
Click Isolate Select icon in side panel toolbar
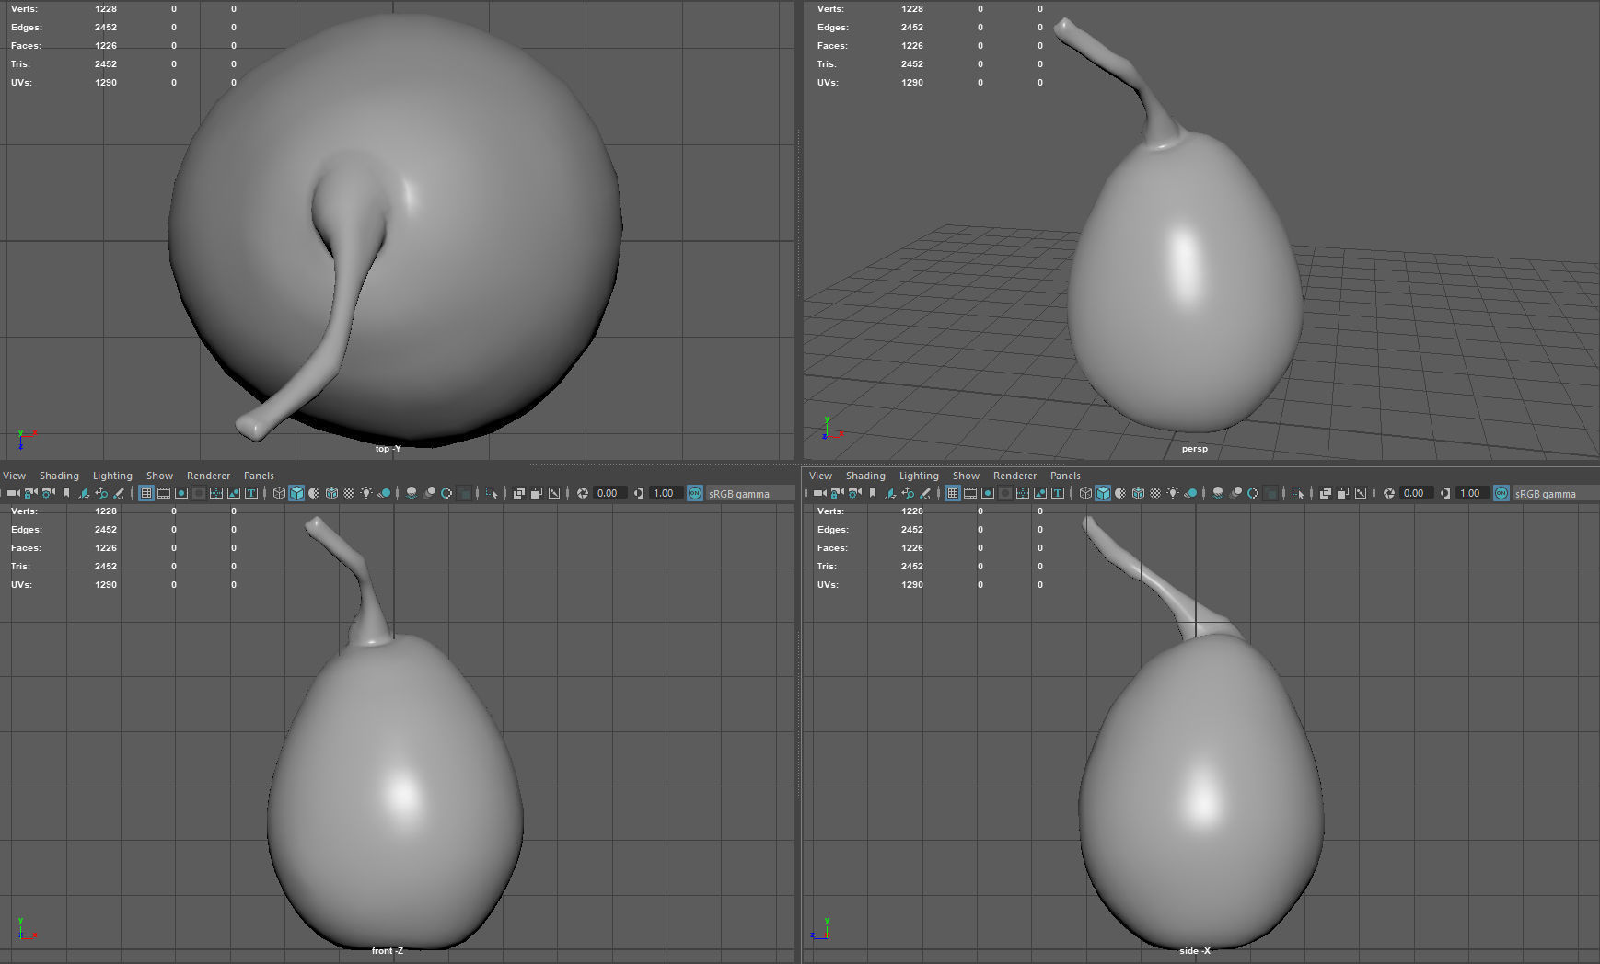(x=1298, y=493)
